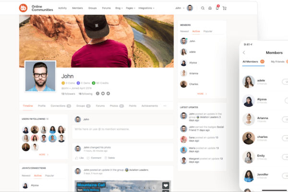Click the status update text field
Viewport: 288px width, 192px height.
click(123, 132)
